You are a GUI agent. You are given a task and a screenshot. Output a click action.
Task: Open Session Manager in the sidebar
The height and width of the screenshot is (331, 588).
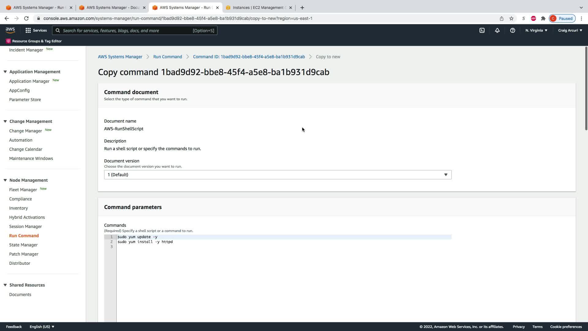25,226
